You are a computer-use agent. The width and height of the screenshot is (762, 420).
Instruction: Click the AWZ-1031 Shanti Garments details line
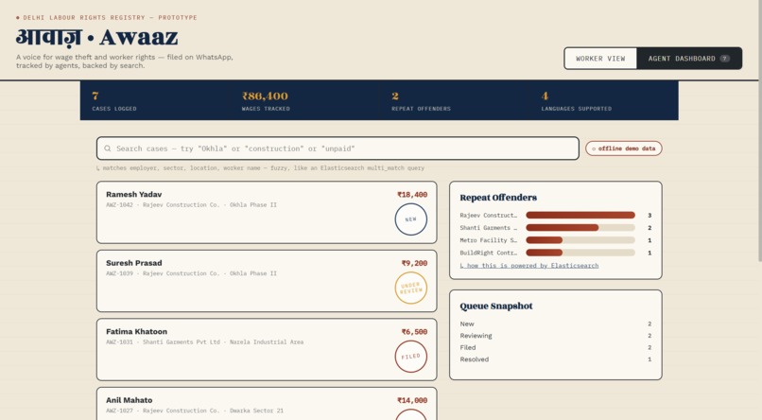click(x=204, y=342)
